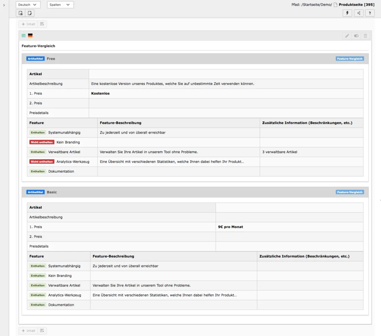Click the German flag icon on content header
The height and width of the screenshot is (336, 381).
(30, 36)
